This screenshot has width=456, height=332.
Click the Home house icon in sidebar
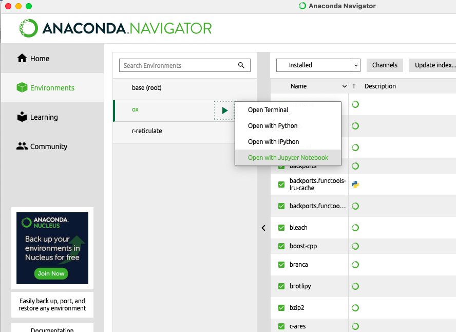(22, 58)
